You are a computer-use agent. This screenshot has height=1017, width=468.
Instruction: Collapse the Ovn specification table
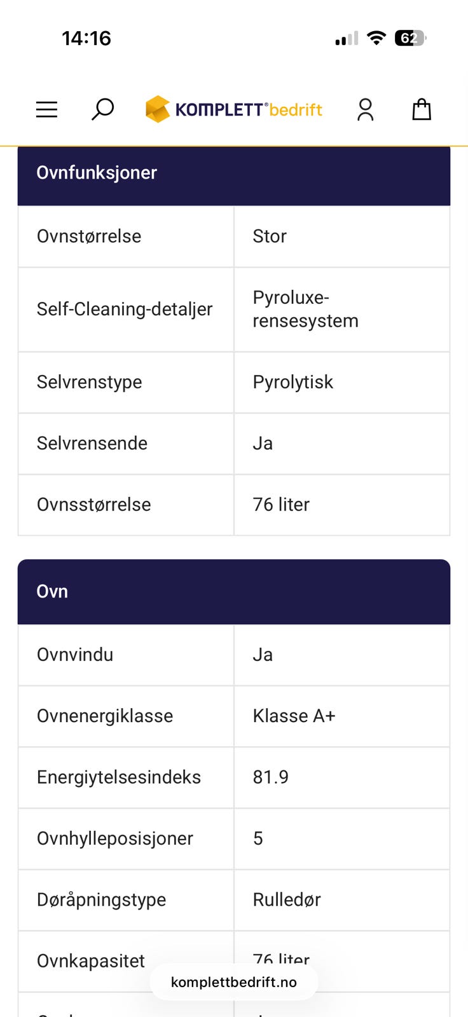click(233, 591)
